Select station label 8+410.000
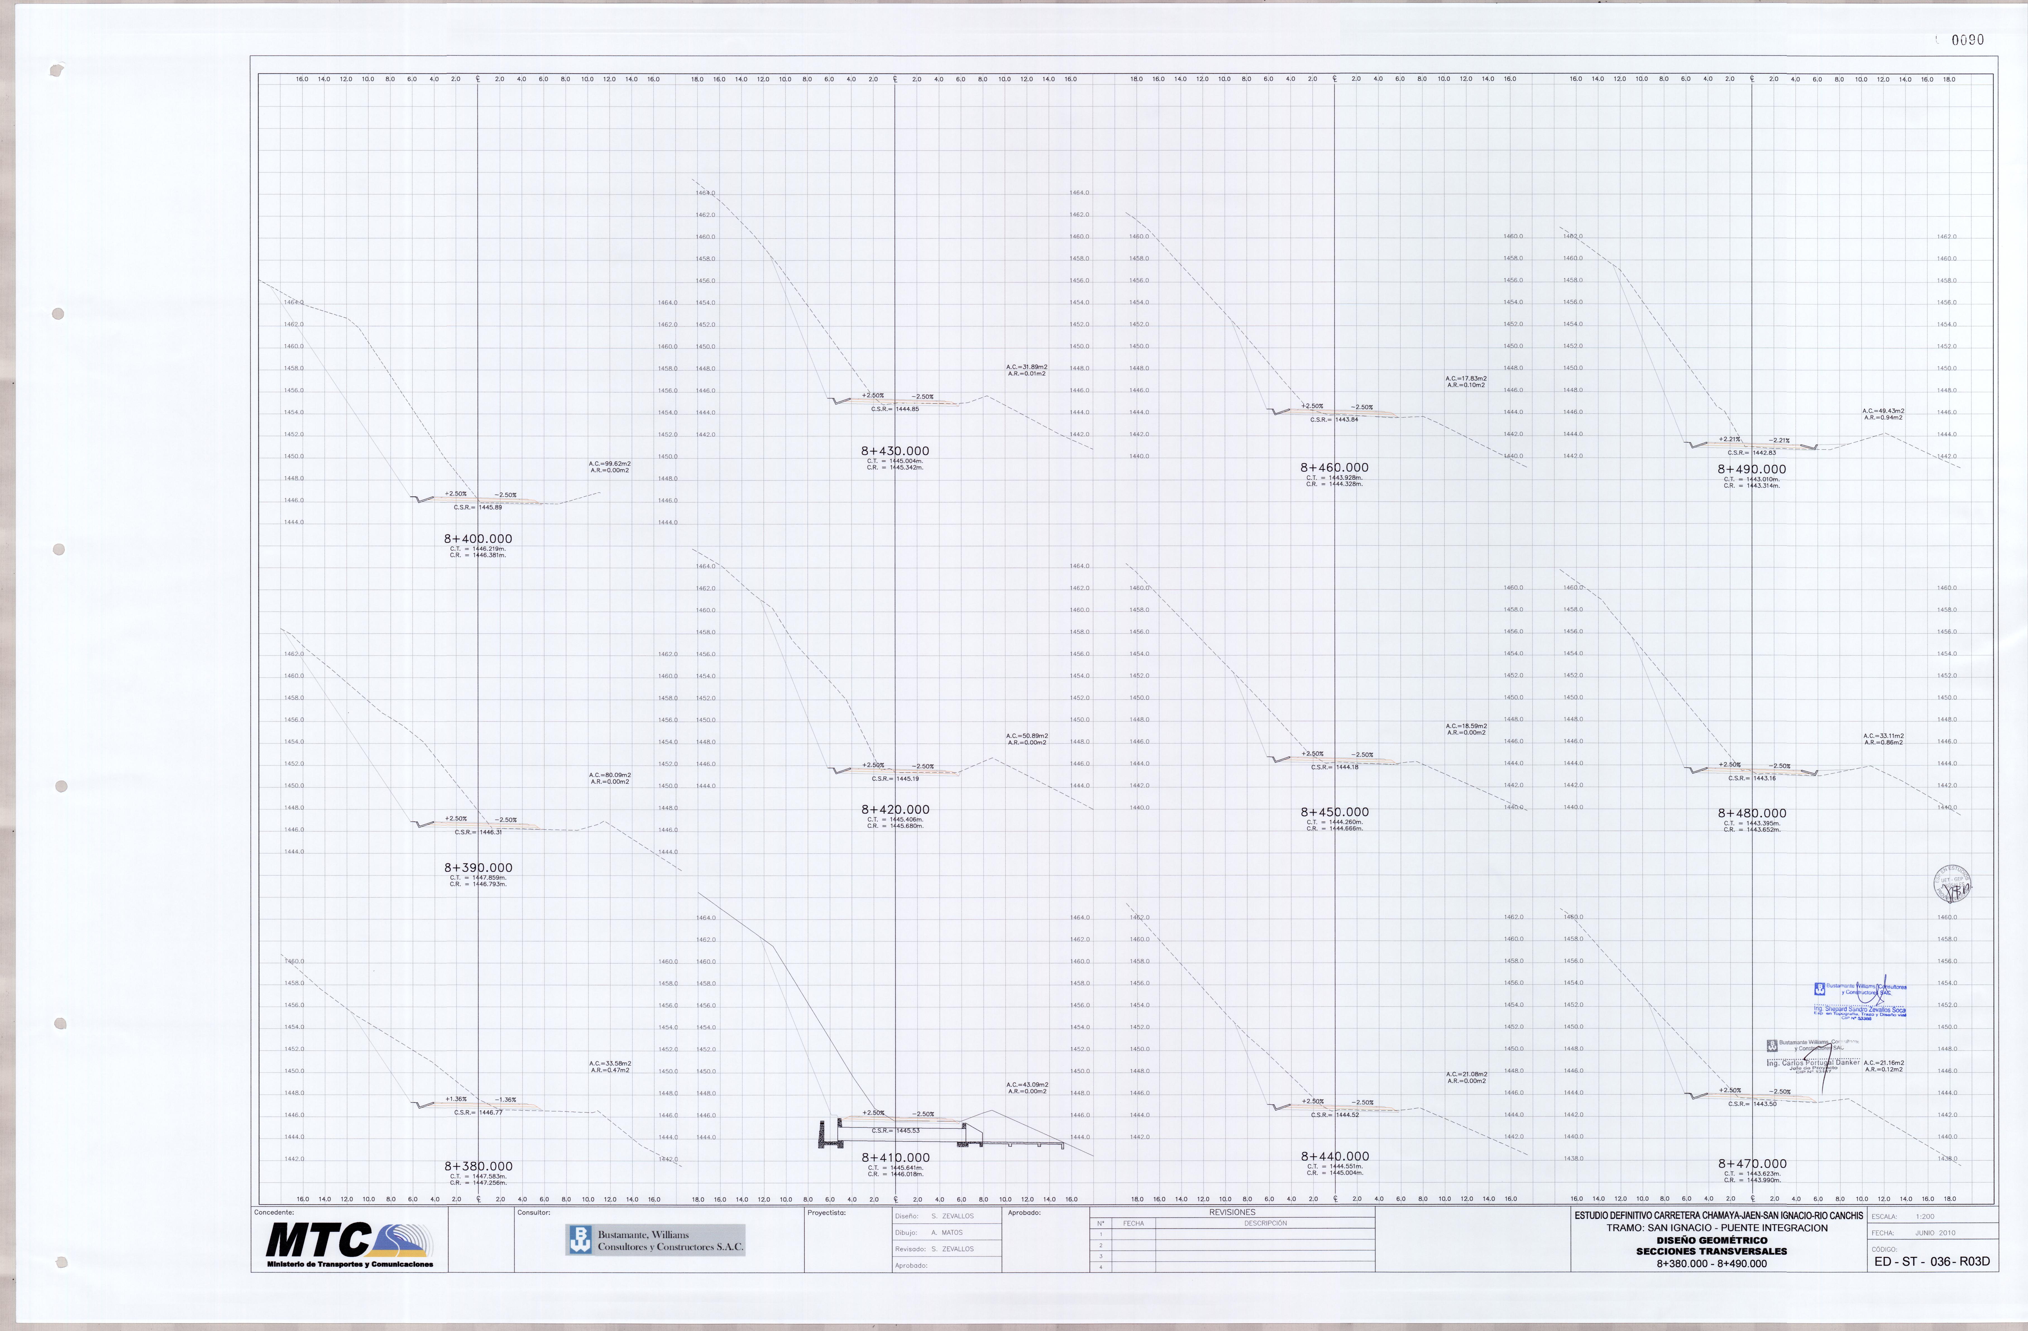 [x=896, y=1158]
